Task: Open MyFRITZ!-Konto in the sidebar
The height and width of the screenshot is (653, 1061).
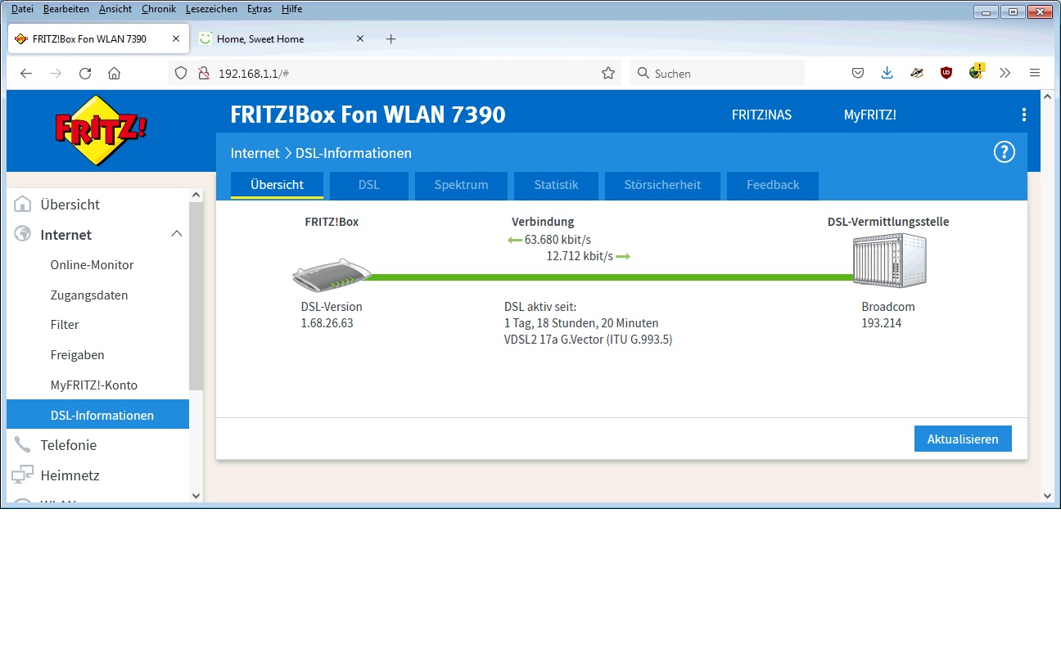Action: (x=93, y=385)
